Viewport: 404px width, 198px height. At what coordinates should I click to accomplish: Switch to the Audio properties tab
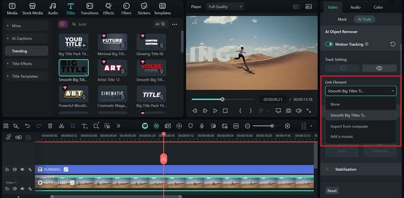click(x=356, y=7)
